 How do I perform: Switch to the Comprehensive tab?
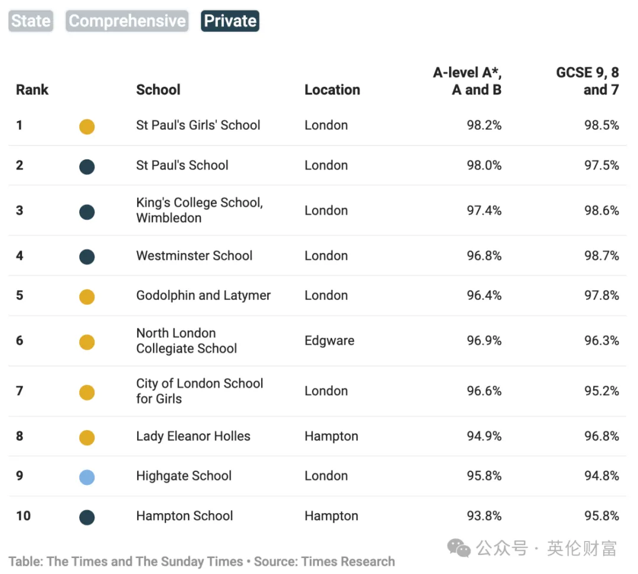[127, 21]
